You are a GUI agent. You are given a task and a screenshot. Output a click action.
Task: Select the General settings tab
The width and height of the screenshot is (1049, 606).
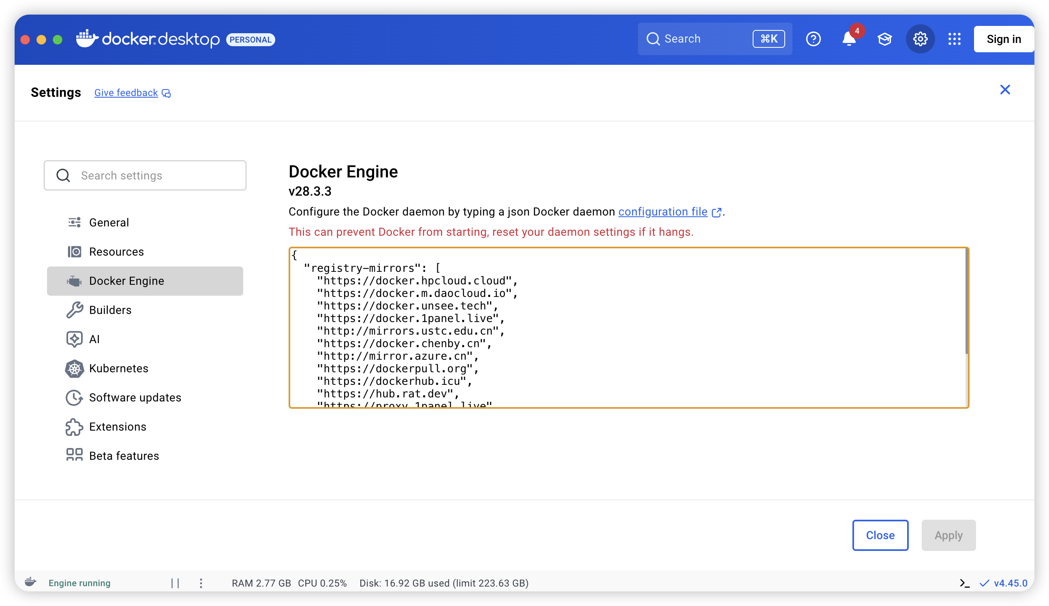coord(109,222)
